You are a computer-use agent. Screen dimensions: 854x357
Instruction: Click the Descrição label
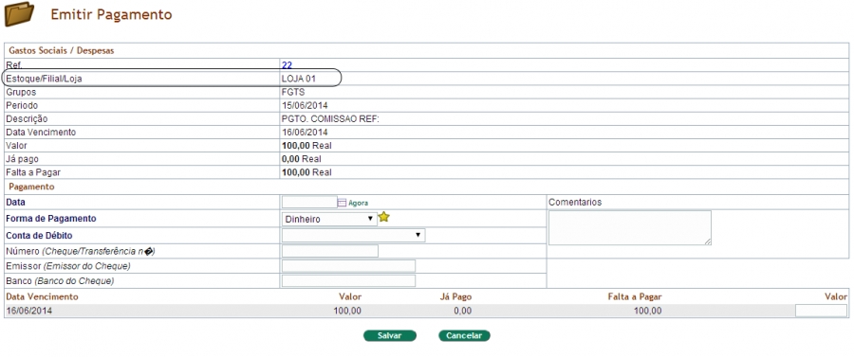point(27,119)
